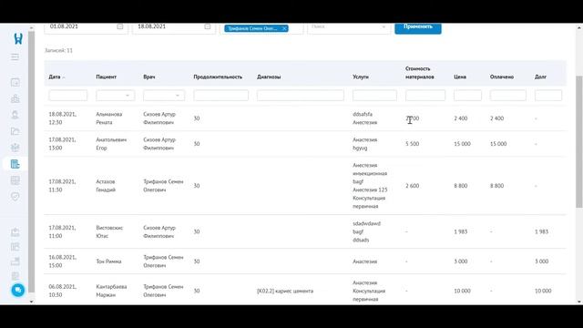583x328 pixels.
Task: Click the main page scrollbar up arrow
Action: tap(579, 27)
